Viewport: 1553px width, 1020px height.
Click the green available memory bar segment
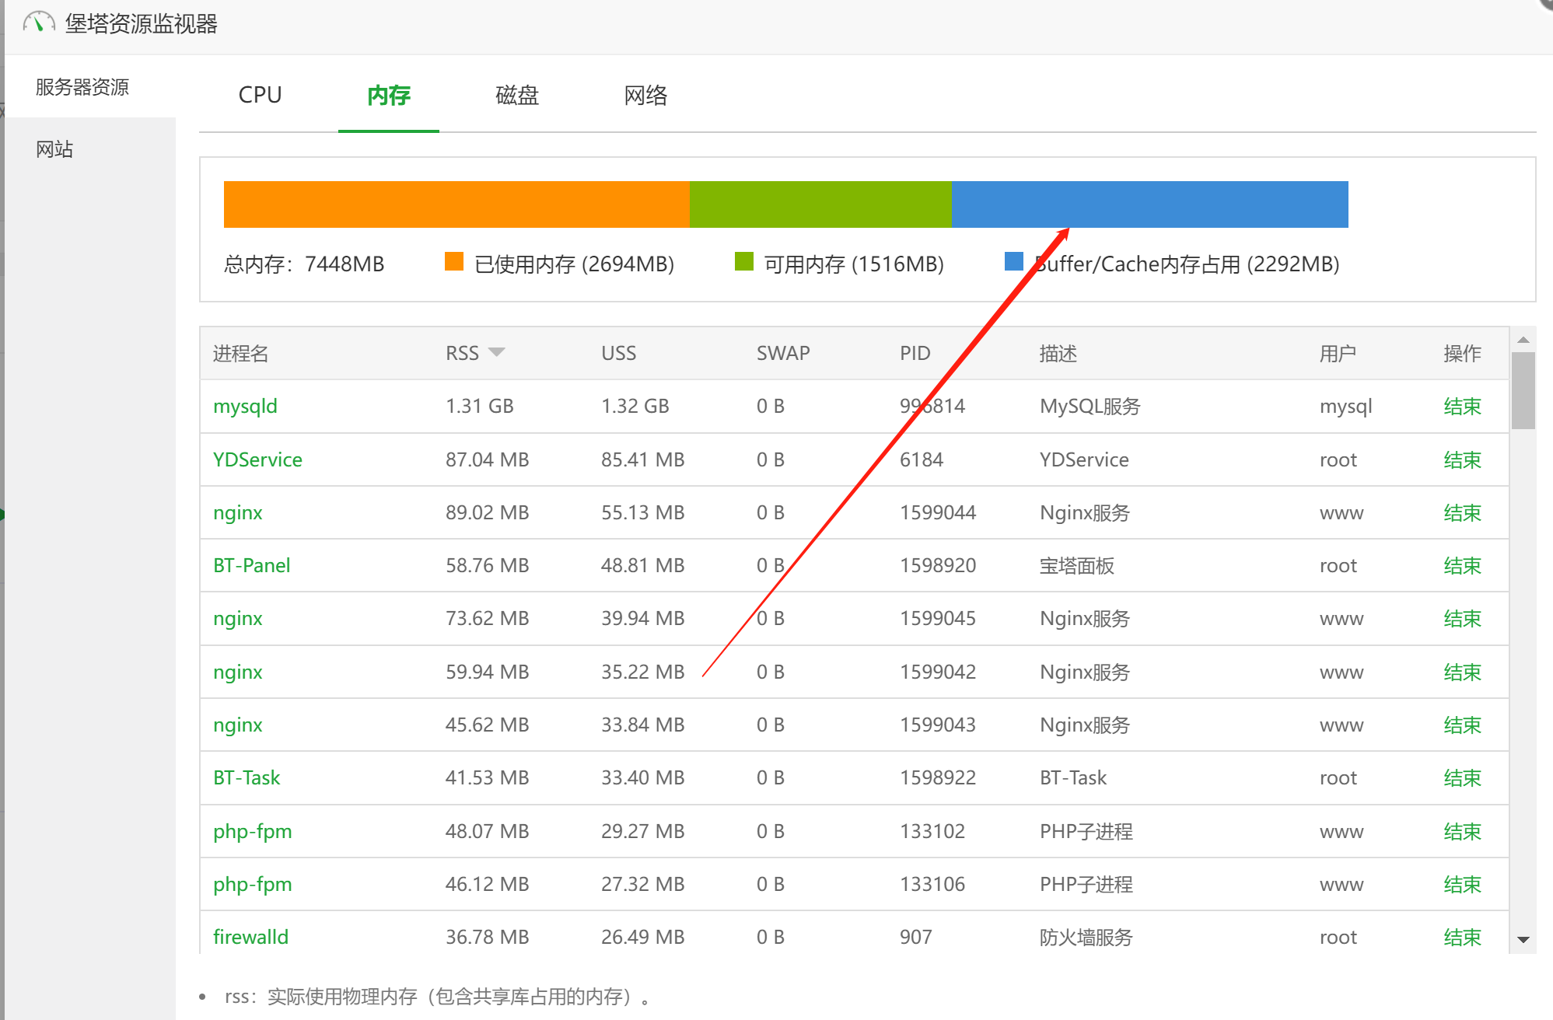click(x=820, y=204)
